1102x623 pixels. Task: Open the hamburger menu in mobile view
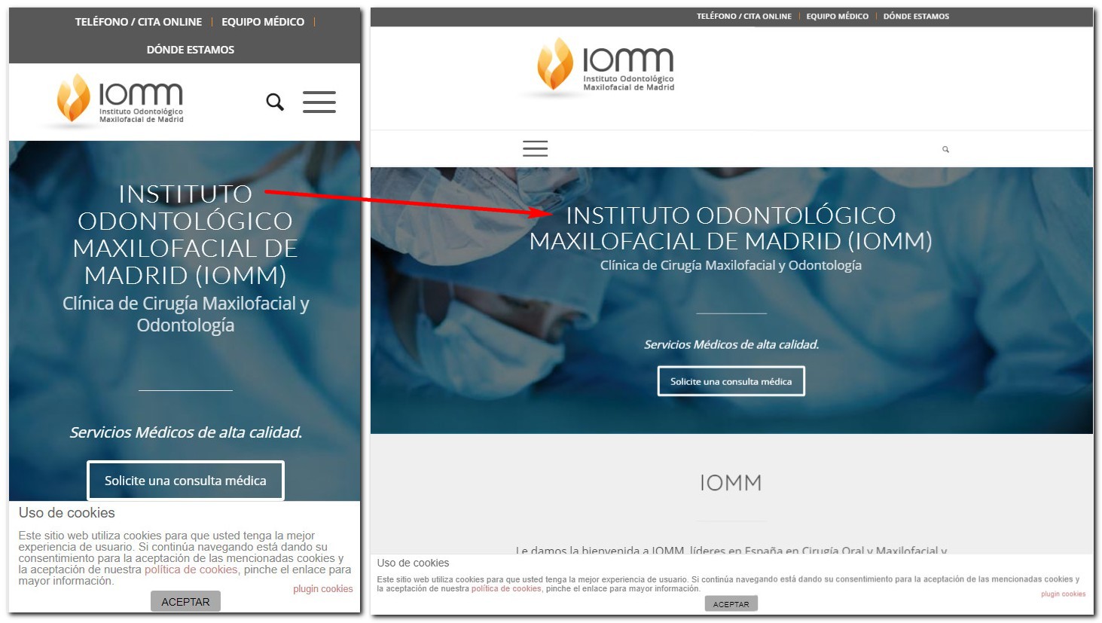click(x=319, y=102)
